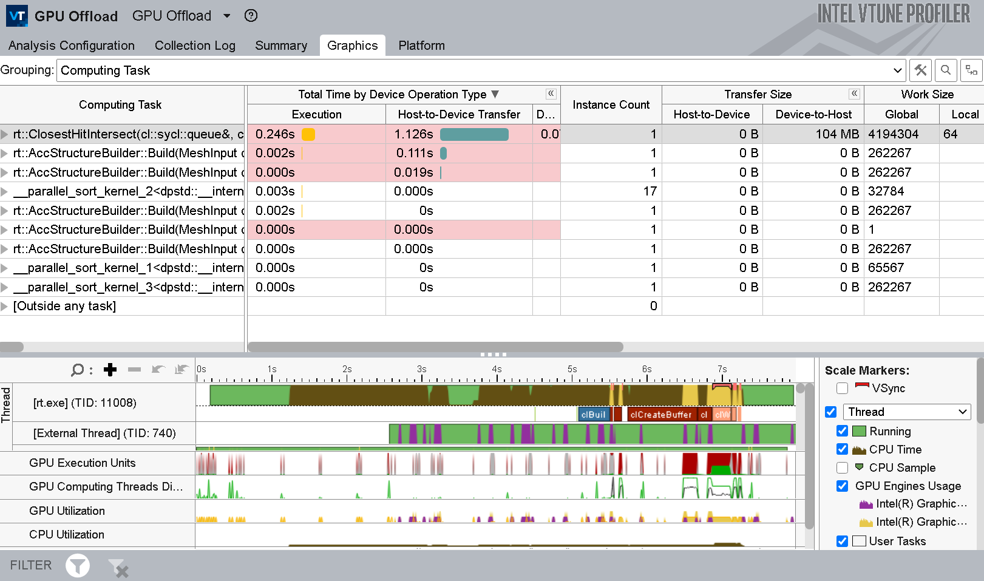Expand the rt::ClosestHitIntersect task row

[5, 134]
